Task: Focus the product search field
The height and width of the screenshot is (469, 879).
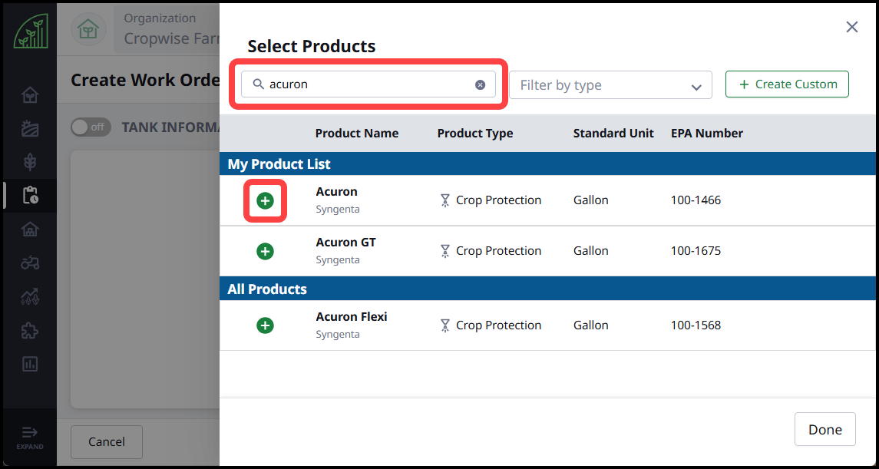Action: coord(368,84)
